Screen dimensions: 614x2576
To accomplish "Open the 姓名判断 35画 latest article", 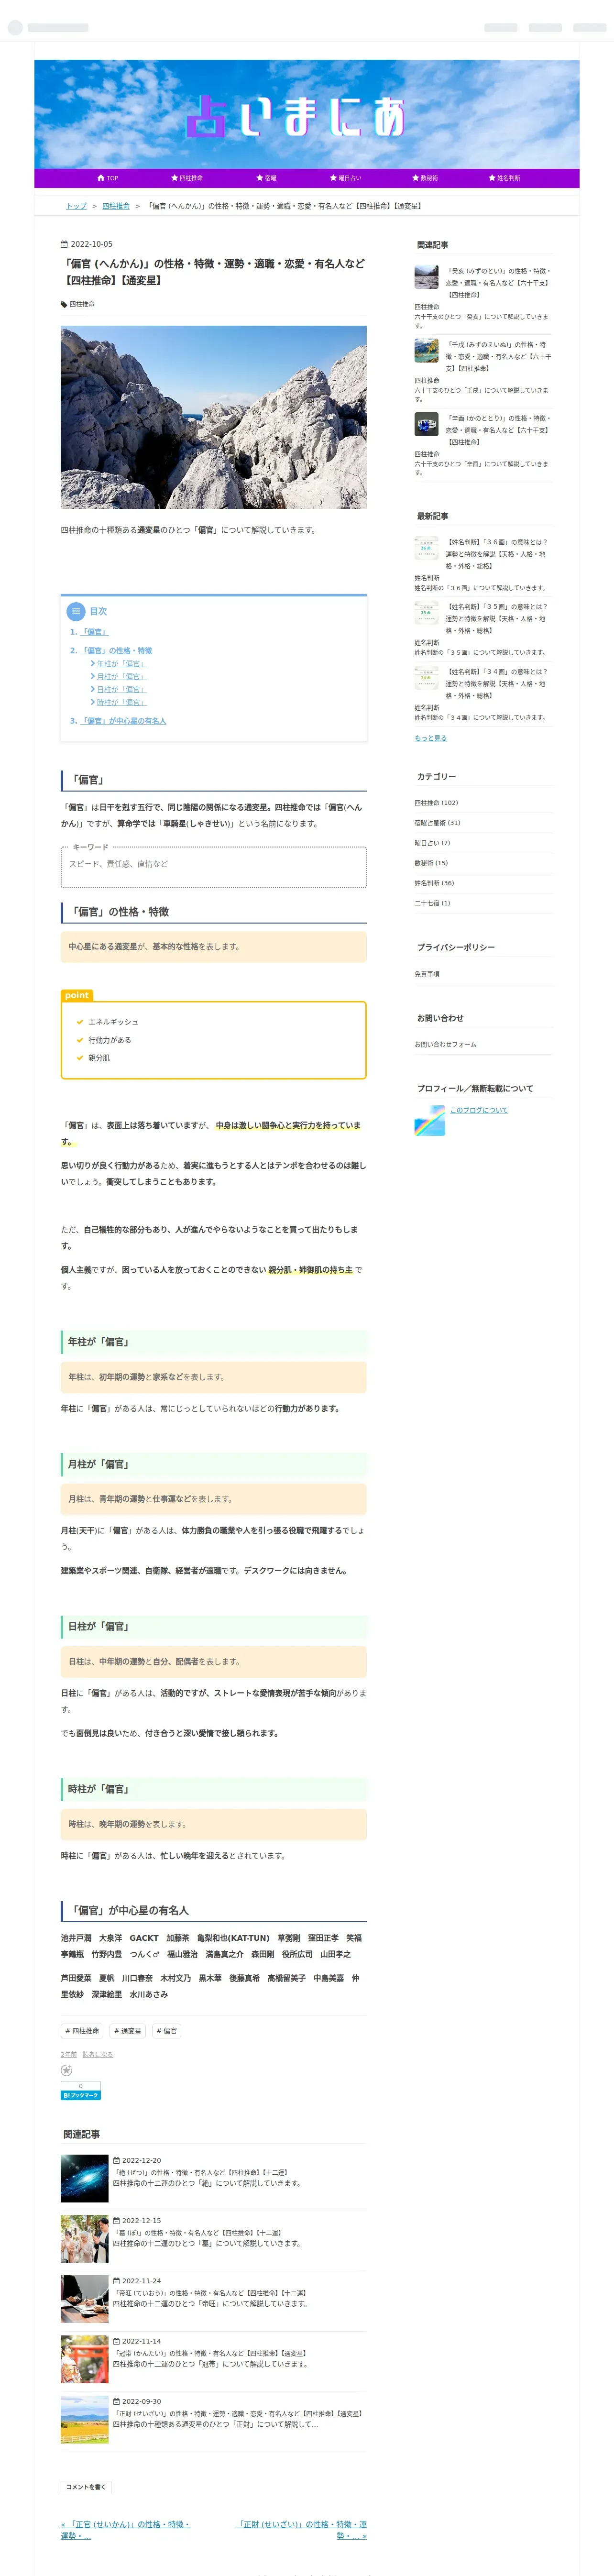I will [x=498, y=619].
